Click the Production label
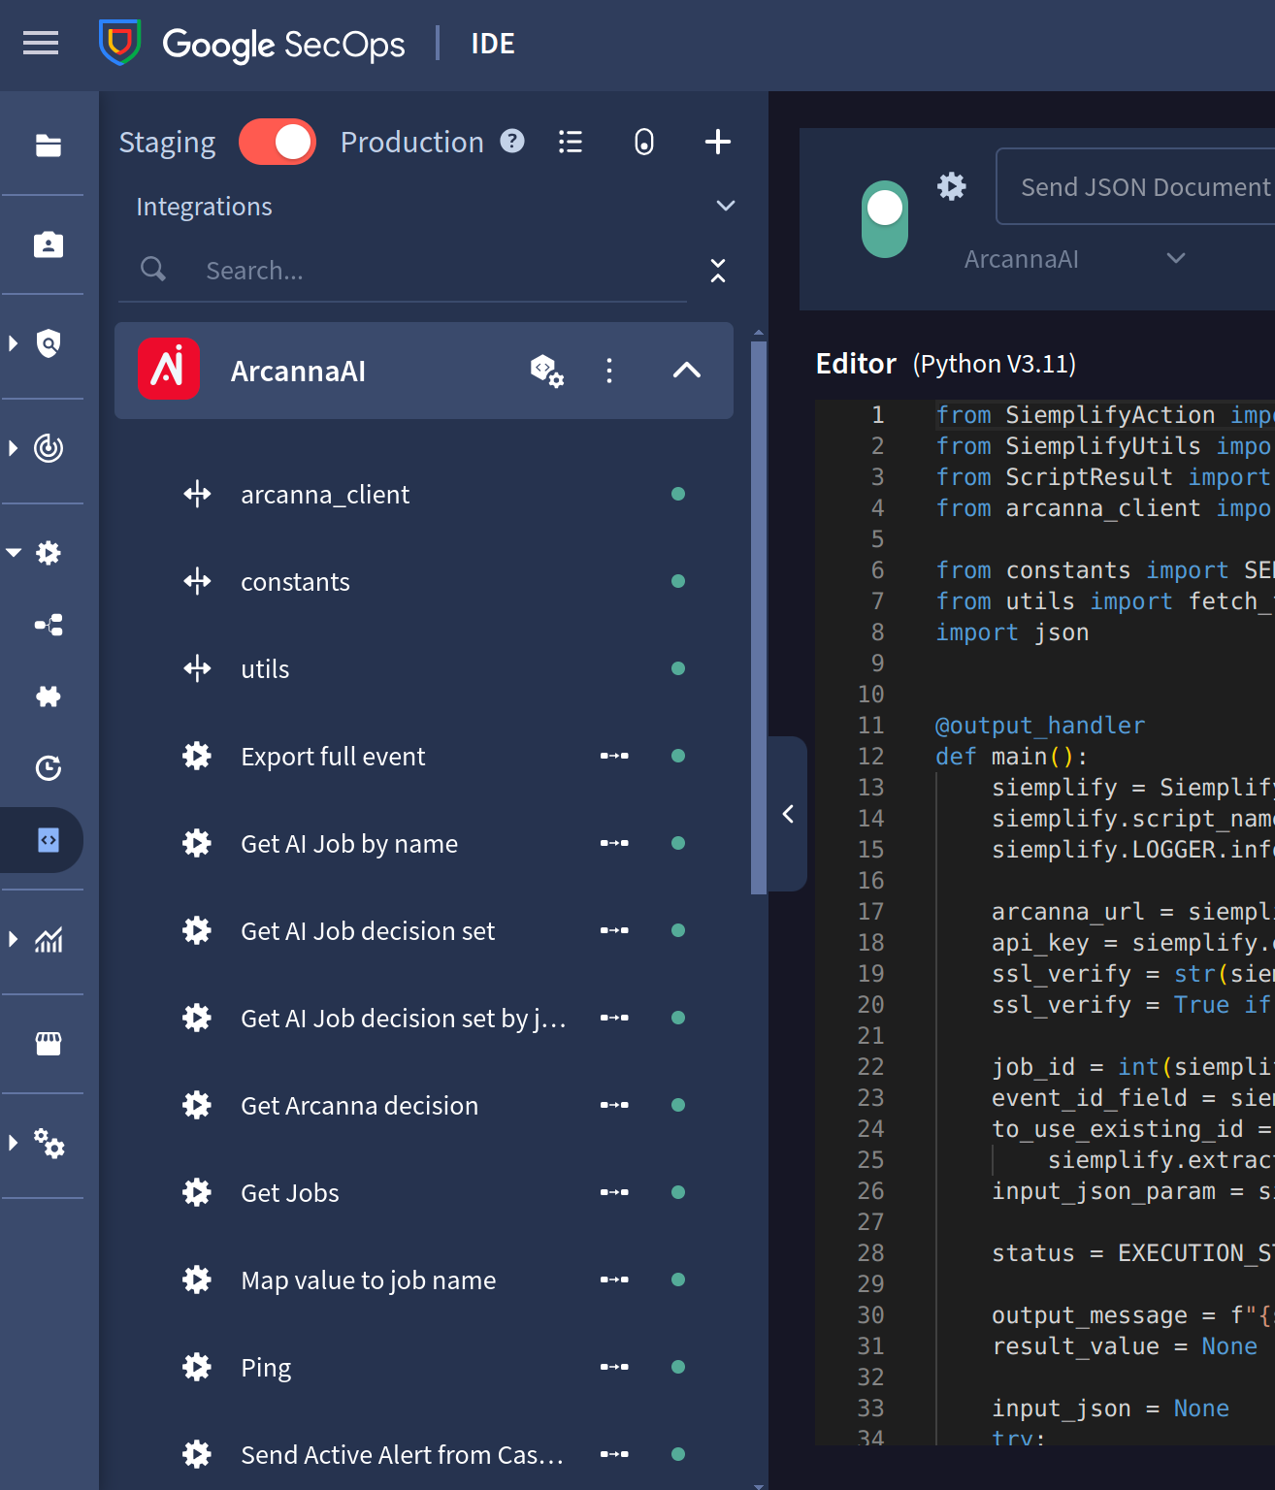This screenshot has height=1490, width=1275. pyautogui.click(x=411, y=142)
